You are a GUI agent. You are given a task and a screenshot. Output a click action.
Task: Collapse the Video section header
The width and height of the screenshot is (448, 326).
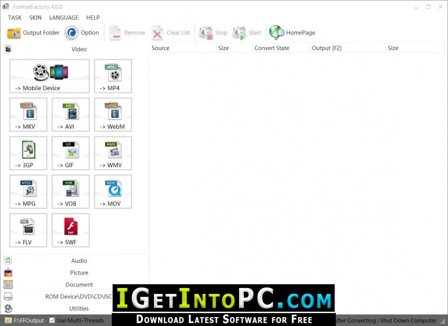[x=79, y=49]
